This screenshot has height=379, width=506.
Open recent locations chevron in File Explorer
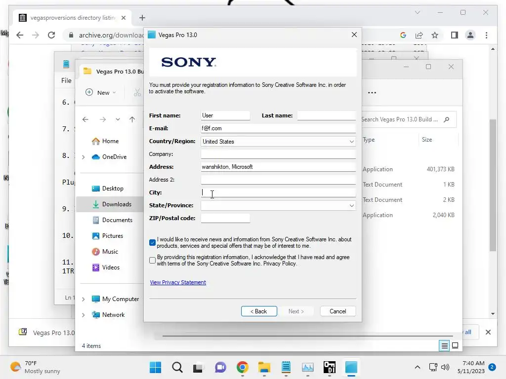tap(118, 119)
